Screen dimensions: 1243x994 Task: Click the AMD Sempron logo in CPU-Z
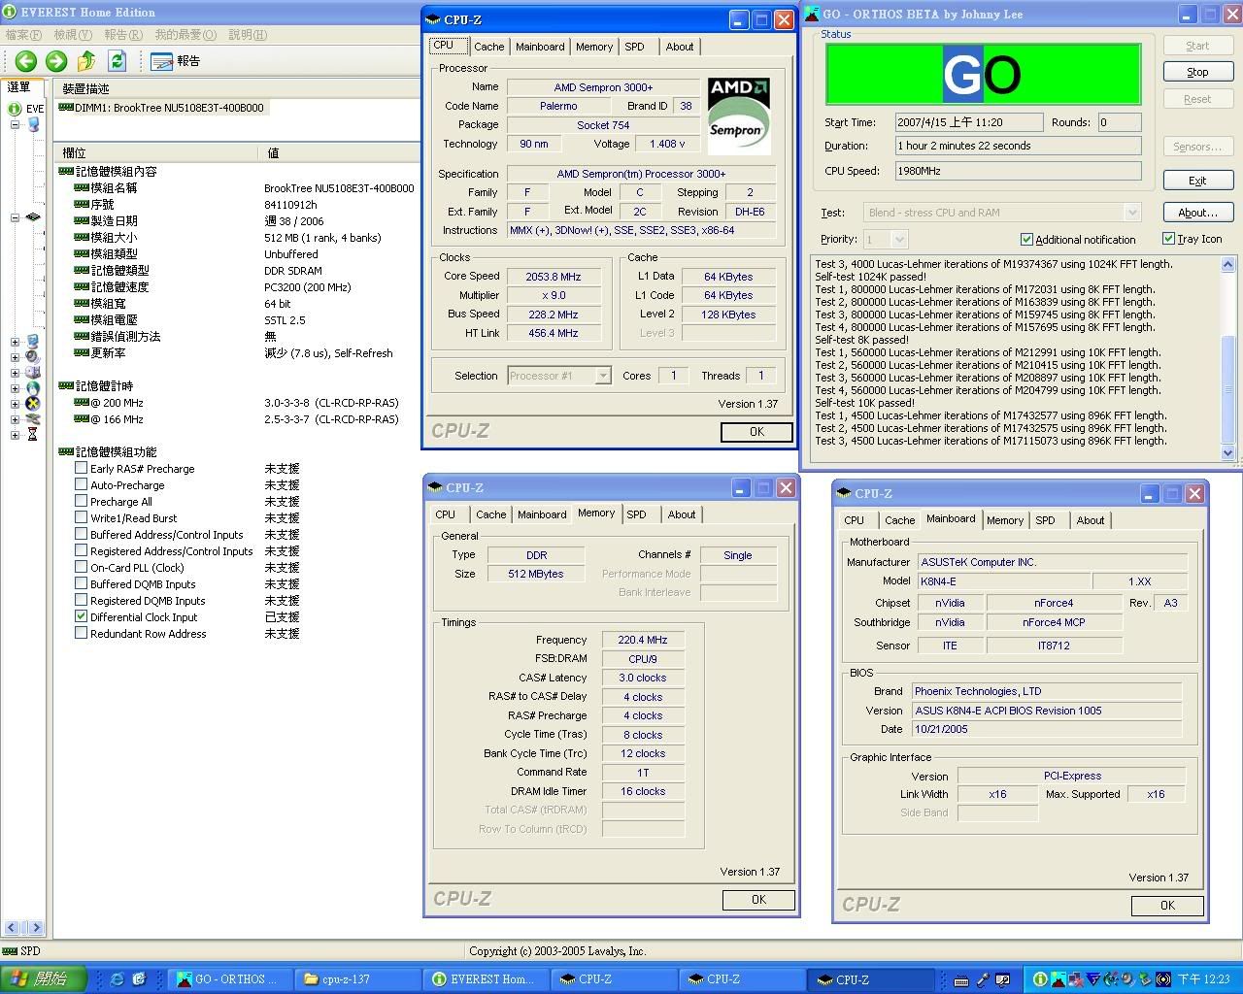[x=738, y=116]
